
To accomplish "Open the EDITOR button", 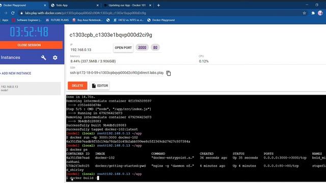I will [x=100, y=86].
